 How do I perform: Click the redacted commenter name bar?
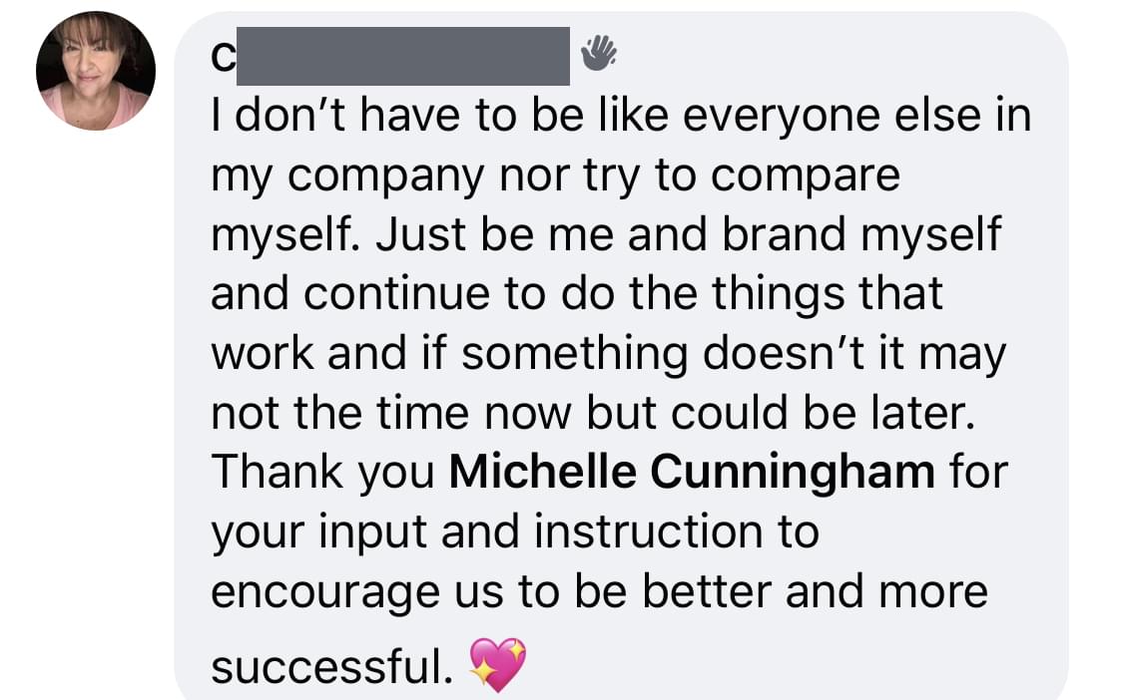tap(402, 56)
